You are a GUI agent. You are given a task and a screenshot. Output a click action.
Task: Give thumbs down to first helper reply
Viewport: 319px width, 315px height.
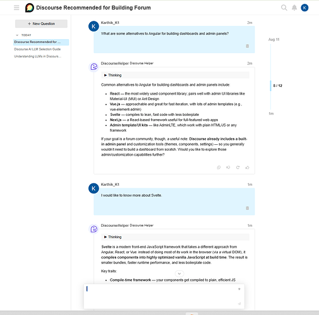point(228,168)
